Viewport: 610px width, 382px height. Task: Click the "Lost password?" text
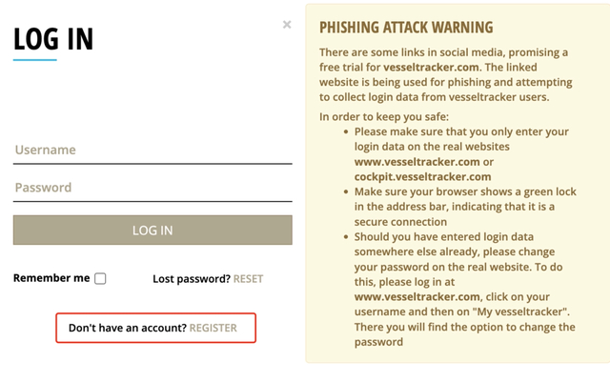click(x=192, y=279)
